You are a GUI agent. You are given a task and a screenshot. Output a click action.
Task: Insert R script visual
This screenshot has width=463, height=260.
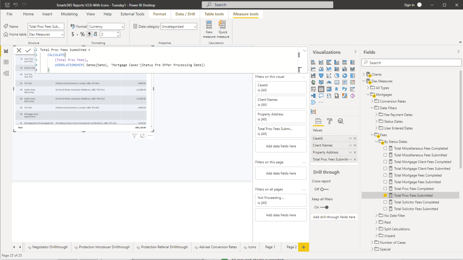(x=337, y=89)
